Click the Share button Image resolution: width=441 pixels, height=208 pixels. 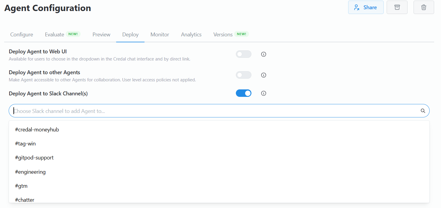pos(365,7)
